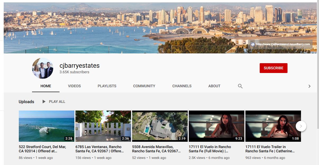
Task: Open the 522 Stratford Court surfing thumbnail
Action: [x=46, y=126]
